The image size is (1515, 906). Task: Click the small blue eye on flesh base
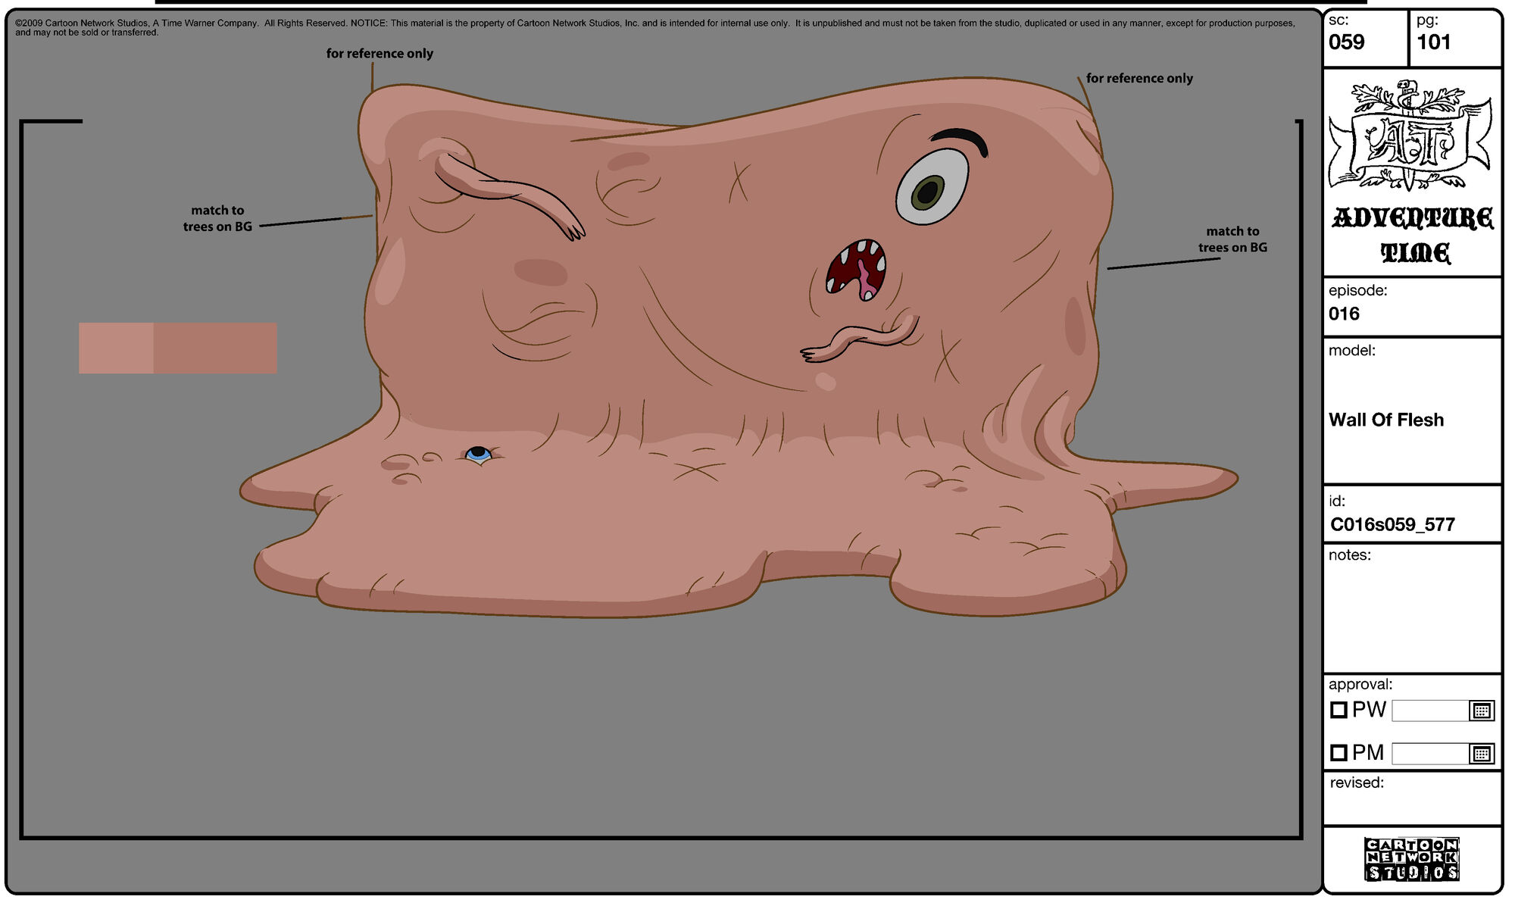[x=478, y=454]
